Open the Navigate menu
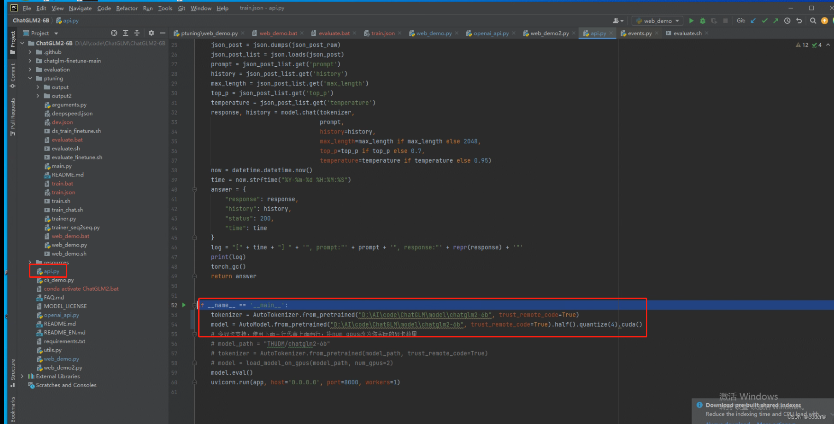This screenshot has width=834, height=424. (80, 8)
